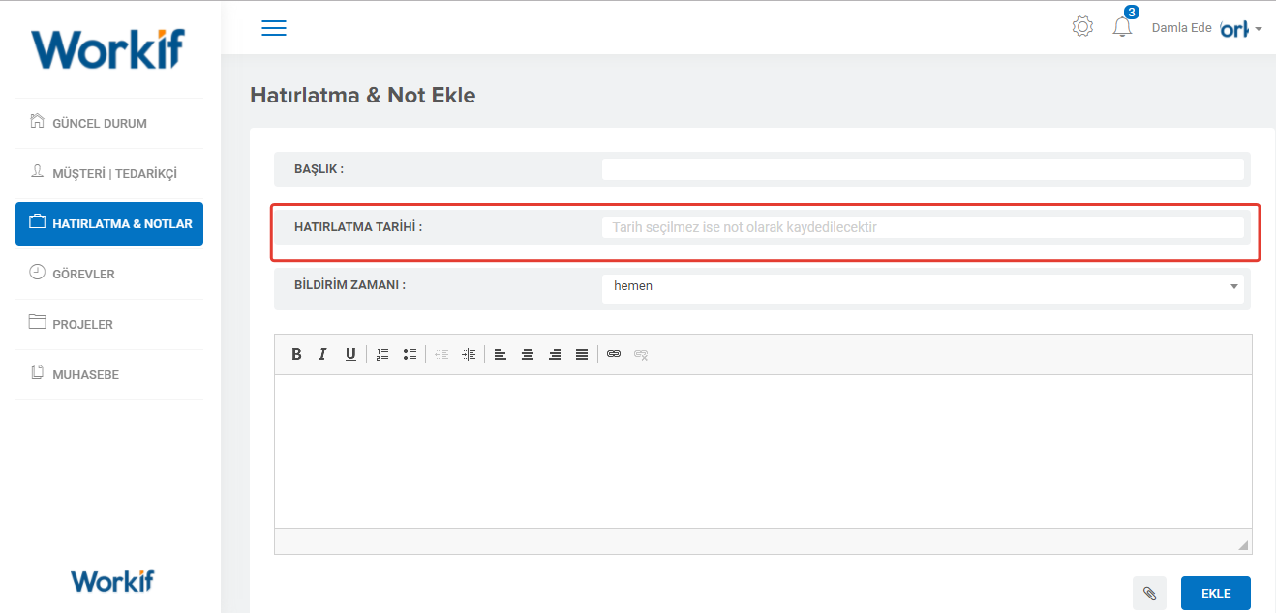Click the decrease indent icon
Viewport: 1276px width, 613px height.
[441, 354]
